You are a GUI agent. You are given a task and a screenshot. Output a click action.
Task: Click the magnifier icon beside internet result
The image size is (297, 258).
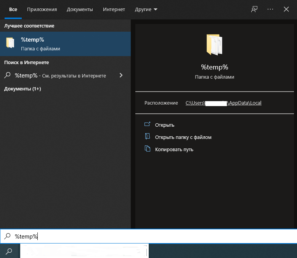7,75
